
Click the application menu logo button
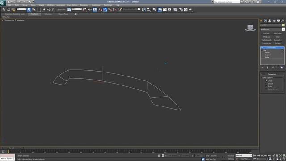pyautogui.click(x=3, y=3)
